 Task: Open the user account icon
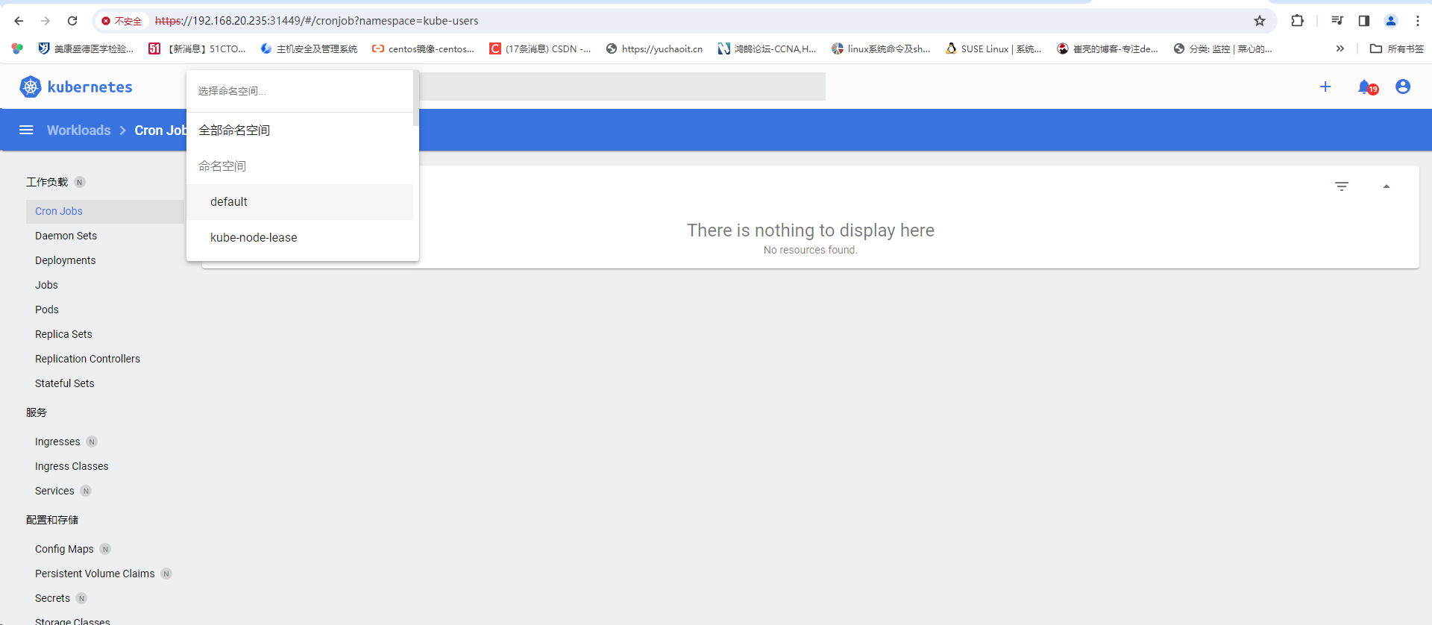click(x=1403, y=87)
